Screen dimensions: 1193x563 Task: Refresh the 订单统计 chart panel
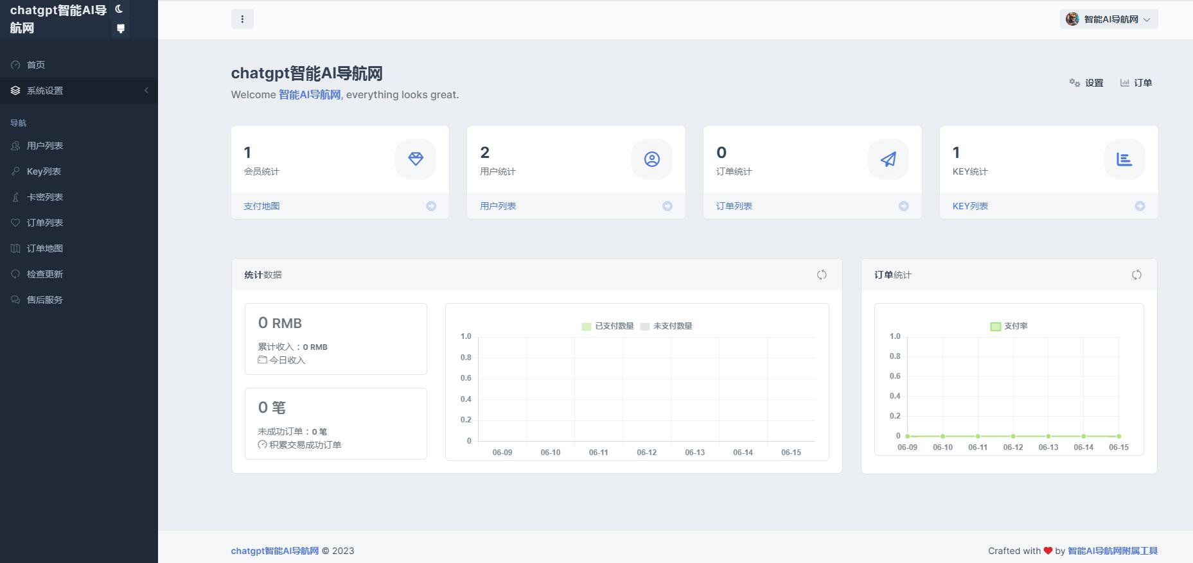point(1136,275)
